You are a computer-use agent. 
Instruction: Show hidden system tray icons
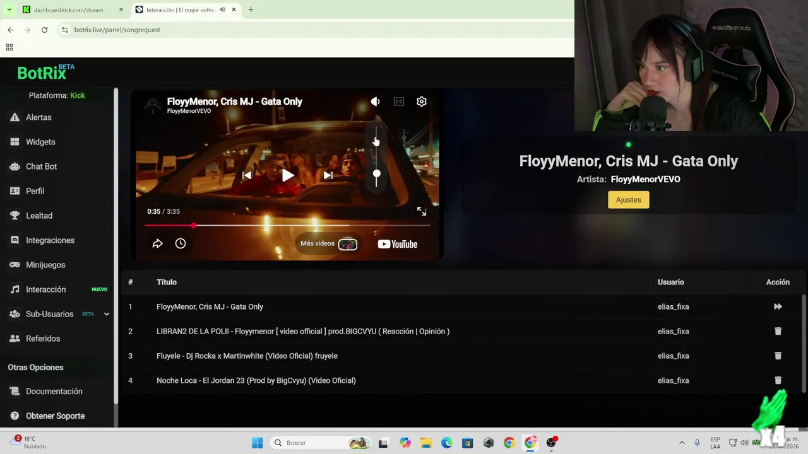pyautogui.click(x=682, y=443)
